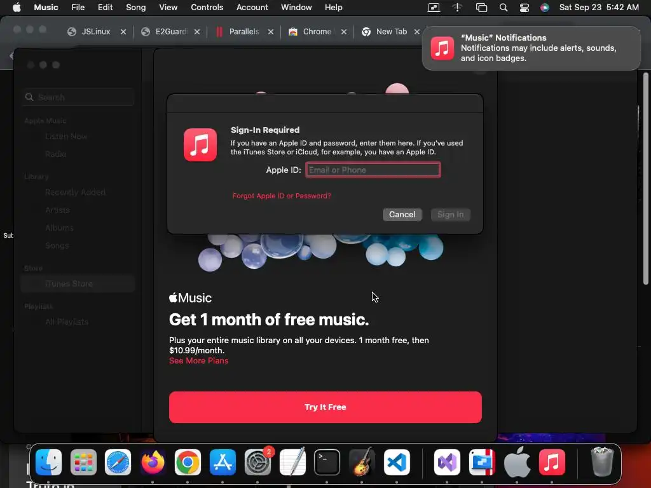Open Launchpad from the Dock
The image size is (651, 488).
click(x=83, y=463)
